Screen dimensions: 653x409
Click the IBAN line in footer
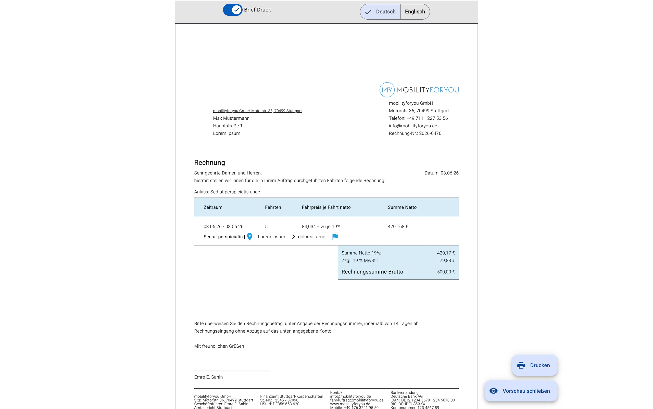point(422,400)
